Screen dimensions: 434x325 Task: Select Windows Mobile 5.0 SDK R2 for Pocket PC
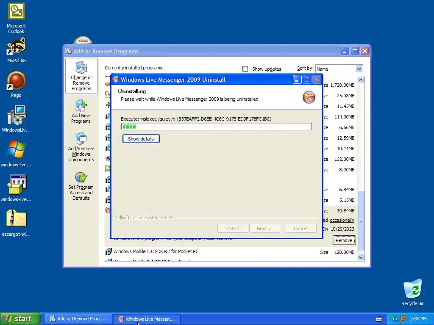(156, 251)
